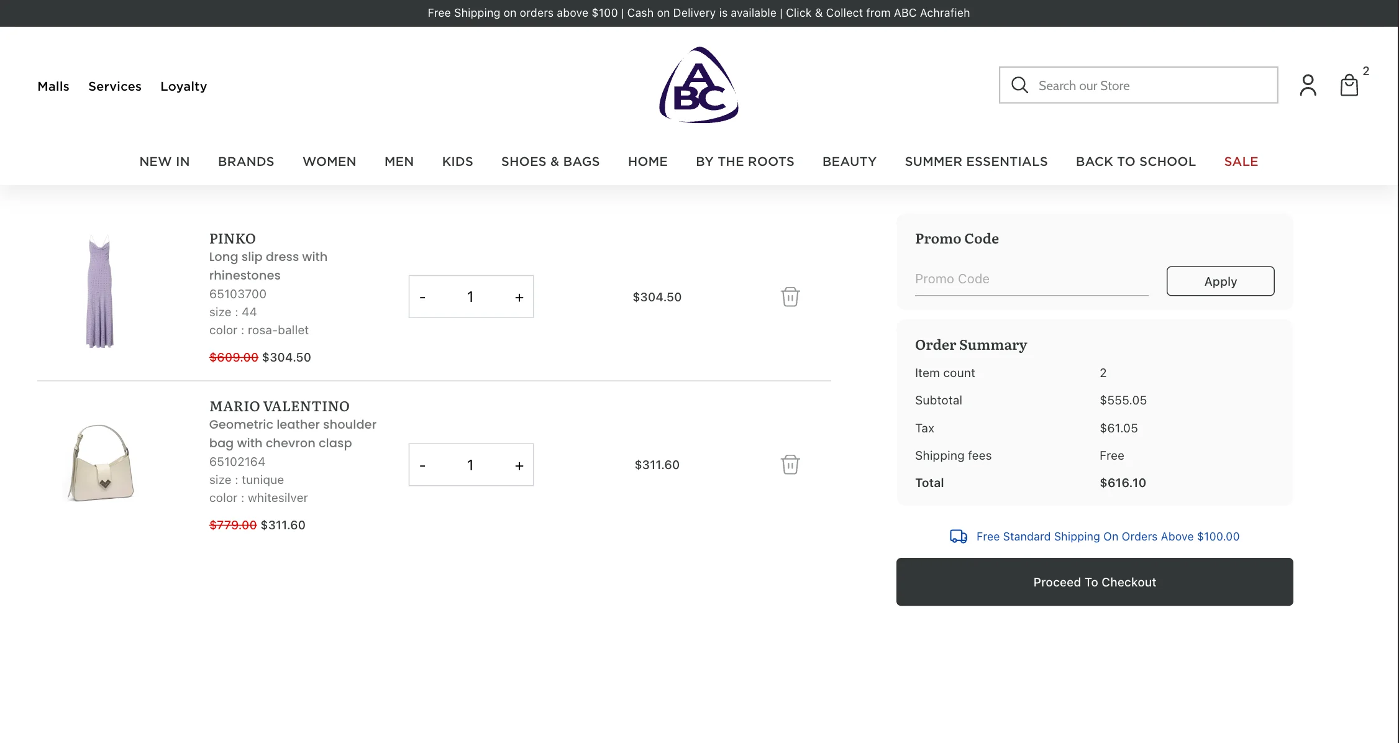Open BY THE ROOTS category
Screen dimensions: 1399x743
tap(745, 162)
